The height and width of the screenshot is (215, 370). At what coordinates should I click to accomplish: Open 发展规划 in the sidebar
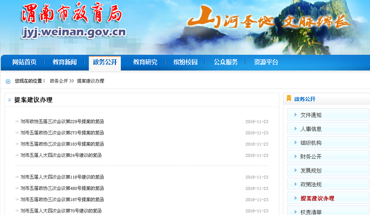click(x=328, y=170)
